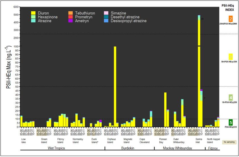Click the '100' y-axis tick label
Image resolution: width=239 pixels, height=157 pixels.
click(16, 46)
